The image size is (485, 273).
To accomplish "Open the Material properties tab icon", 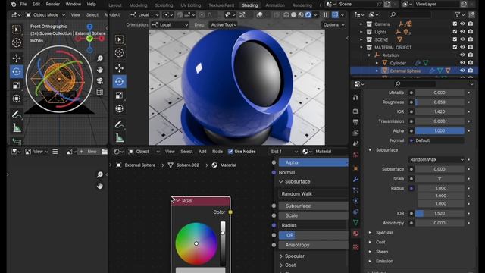I will click(355, 234).
